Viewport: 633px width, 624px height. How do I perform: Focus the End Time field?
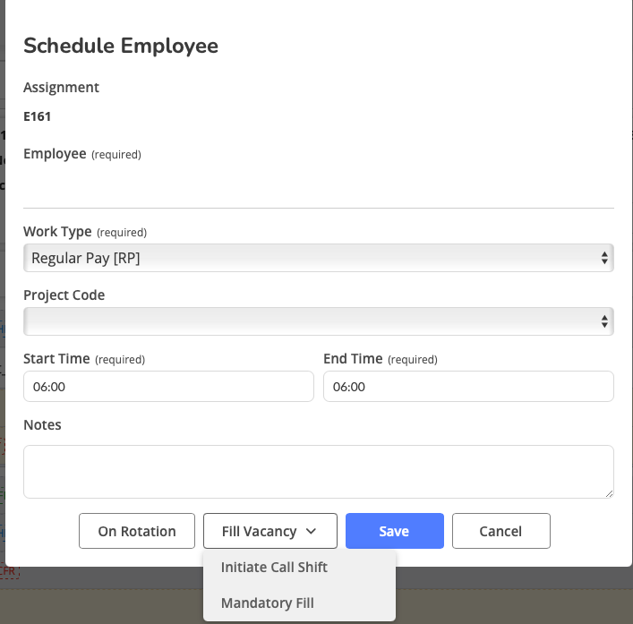click(x=468, y=386)
